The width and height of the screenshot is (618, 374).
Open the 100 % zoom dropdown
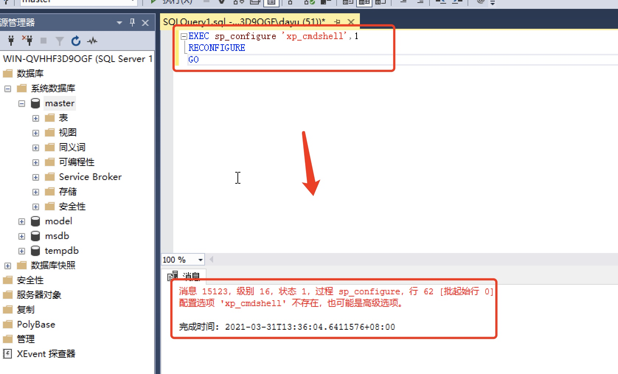201,260
